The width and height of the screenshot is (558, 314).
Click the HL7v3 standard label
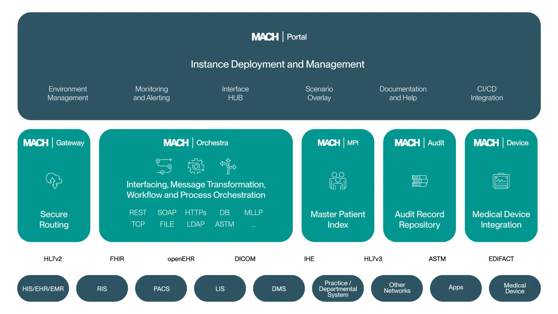coord(373,259)
